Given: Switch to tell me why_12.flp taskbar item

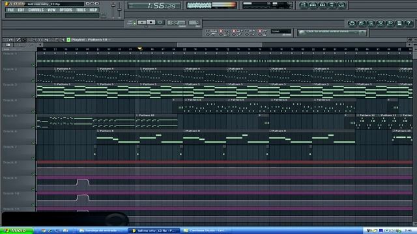Looking at the screenshot, I should click(154, 231).
